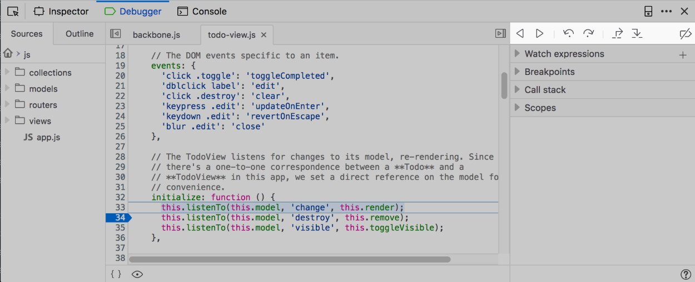Open the Outline tab

[80, 34]
